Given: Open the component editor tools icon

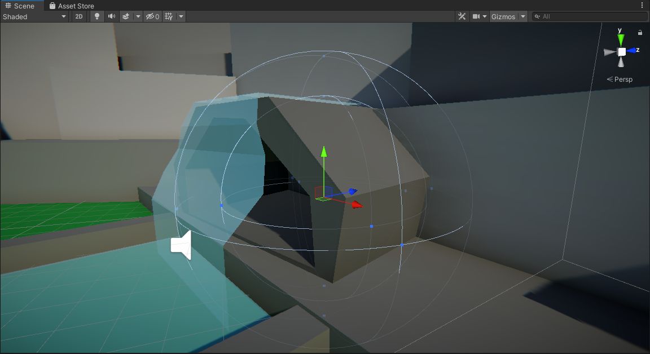Looking at the screenshot, I should (x=462, y=16).
